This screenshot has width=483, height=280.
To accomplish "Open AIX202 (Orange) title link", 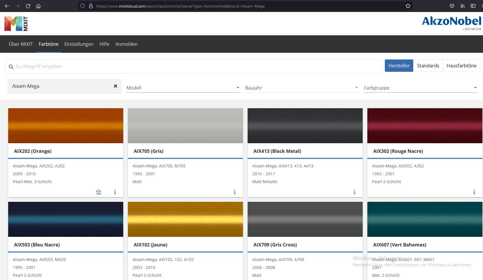I will click(x=33, y=151).
